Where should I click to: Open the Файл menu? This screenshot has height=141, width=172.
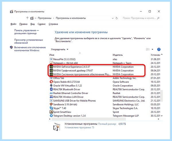(13, 24)
